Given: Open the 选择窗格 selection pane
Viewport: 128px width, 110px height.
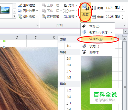Looking at the screenshot, I should tap(50, 17).
